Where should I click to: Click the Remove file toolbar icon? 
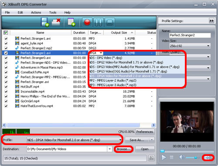click(56, 22)
